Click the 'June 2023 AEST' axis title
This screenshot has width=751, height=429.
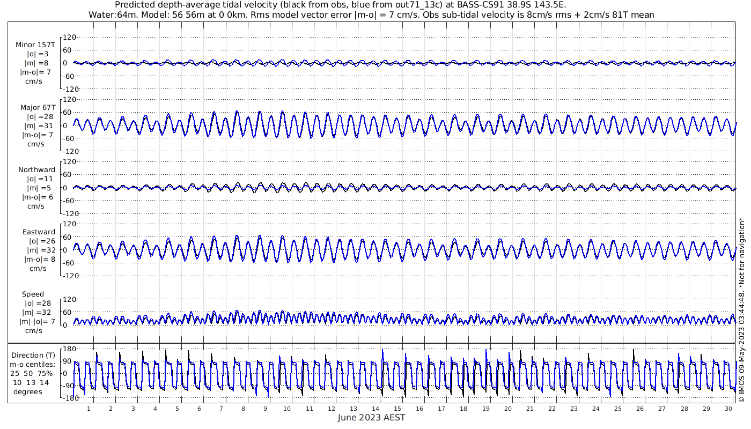coord(371,418)
